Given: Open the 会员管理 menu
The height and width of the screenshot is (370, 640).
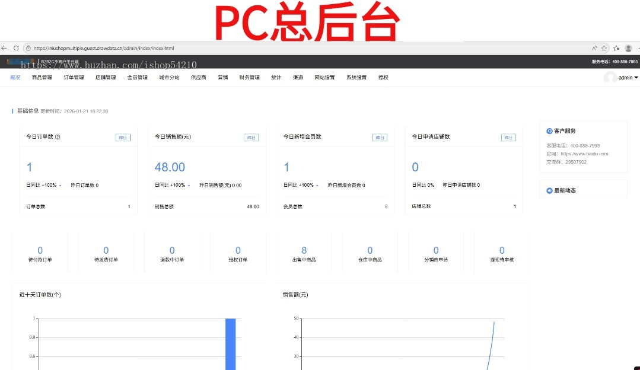Looking at the screenshot, I should click(138, 78).
